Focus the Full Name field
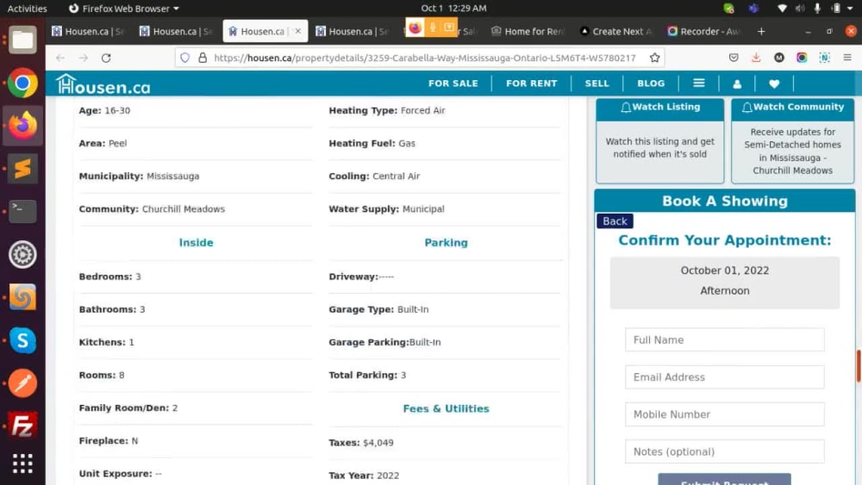Image resolution: width=862 pixels, height=485 pixels. (725, 340)
